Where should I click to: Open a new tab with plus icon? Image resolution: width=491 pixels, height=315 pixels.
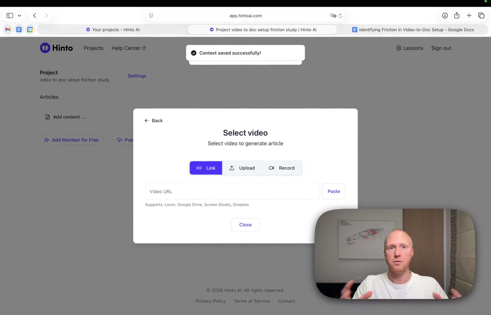point(469,15)
